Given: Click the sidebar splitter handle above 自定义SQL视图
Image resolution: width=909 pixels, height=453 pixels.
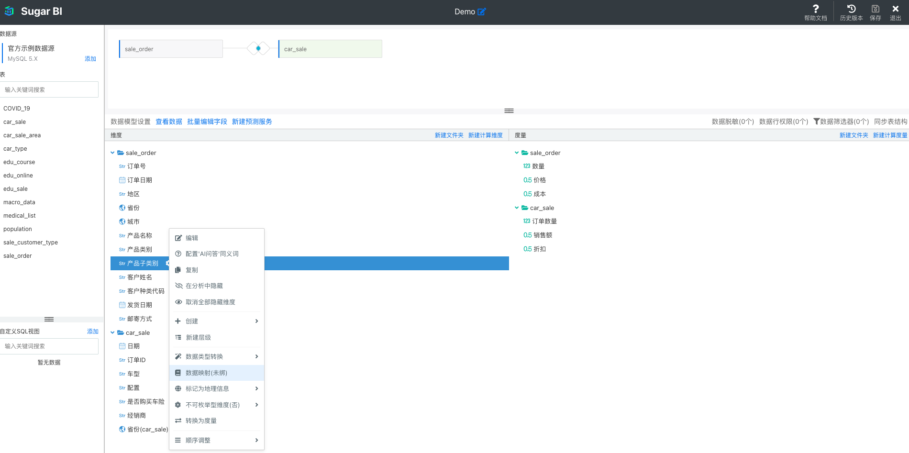Looking at the screenshot, I should 49,319.
